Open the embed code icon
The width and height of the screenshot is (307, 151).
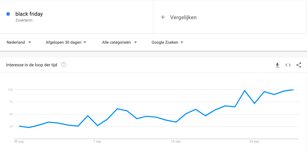[x=288, y=65]
